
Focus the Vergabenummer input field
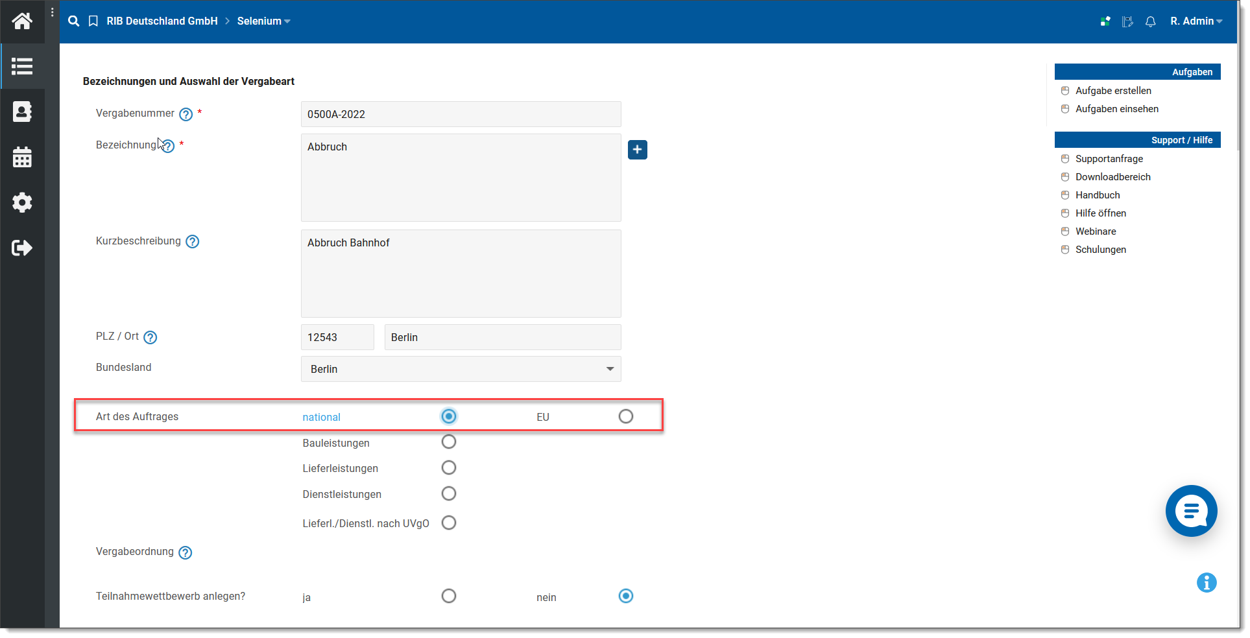click(461, 114)
